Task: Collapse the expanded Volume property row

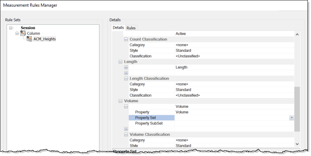Action: tap(126, 107)
